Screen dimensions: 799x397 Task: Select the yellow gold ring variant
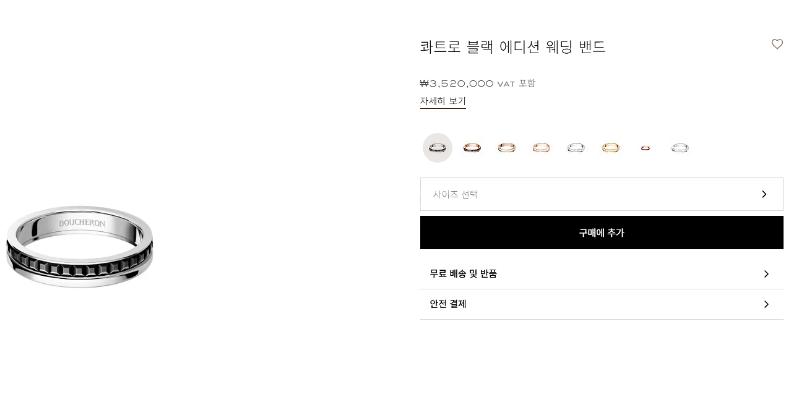(611, 148)
